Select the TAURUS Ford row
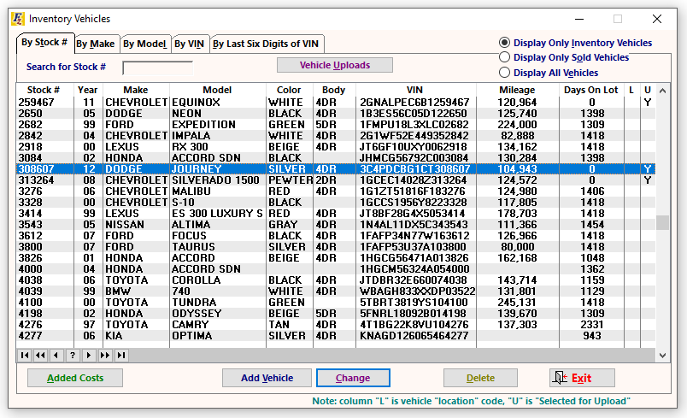 tap(336, 247)
